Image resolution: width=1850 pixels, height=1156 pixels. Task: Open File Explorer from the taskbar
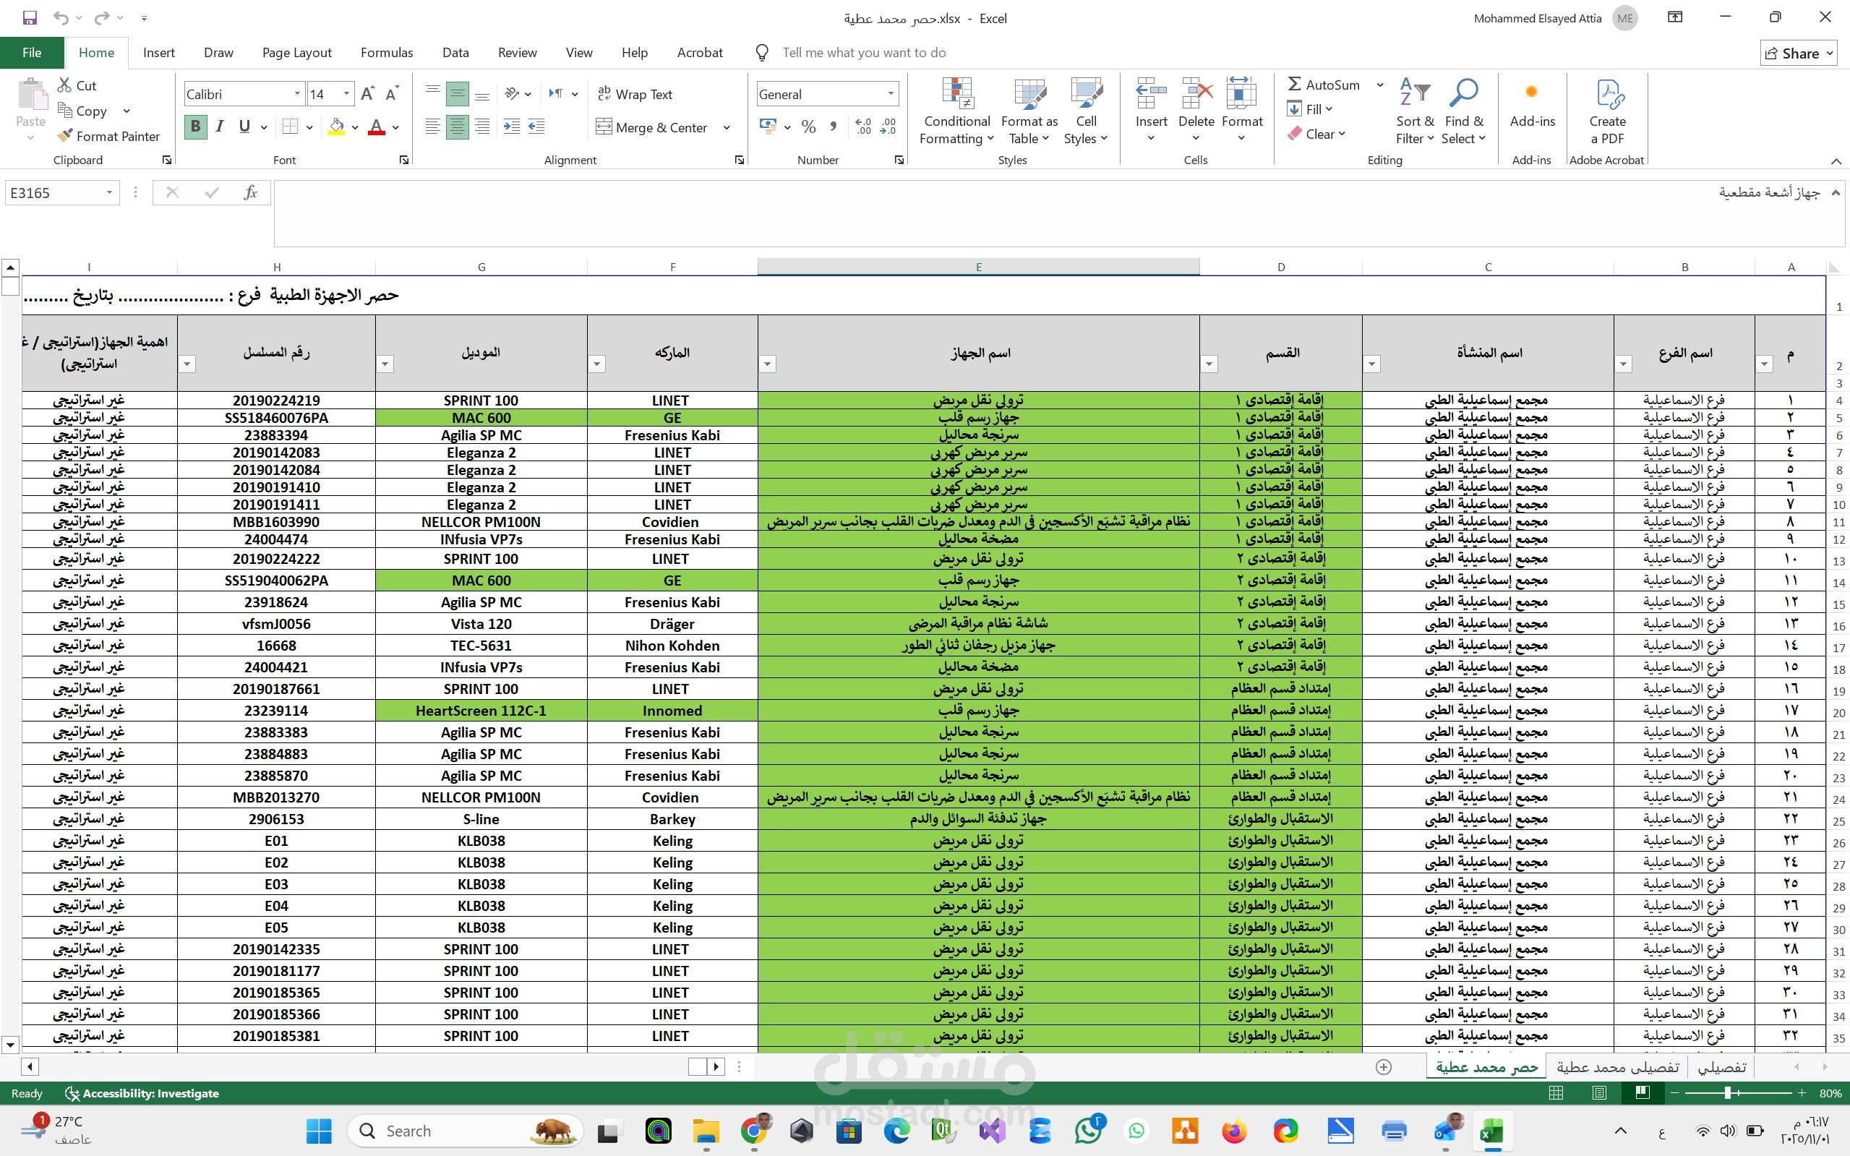[x=706, y=1131]
